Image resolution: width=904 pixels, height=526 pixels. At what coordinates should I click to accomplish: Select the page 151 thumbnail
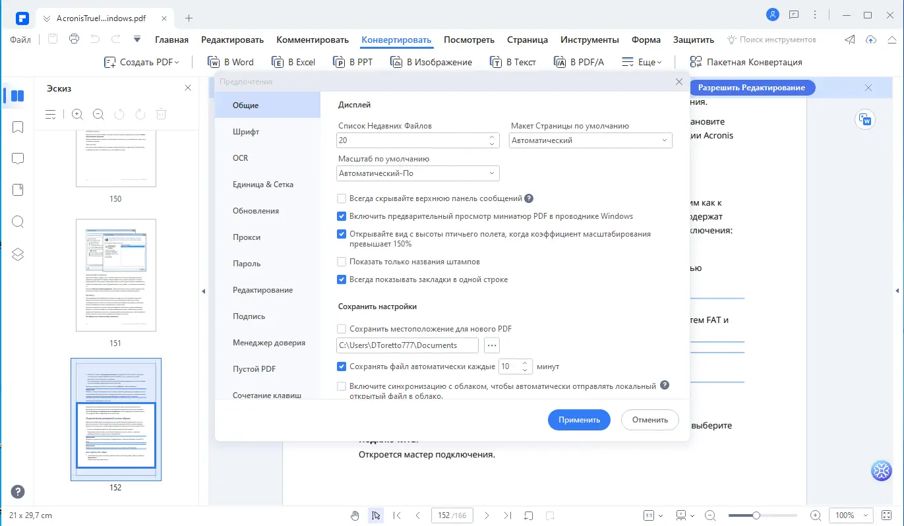[x=116, y=275]
